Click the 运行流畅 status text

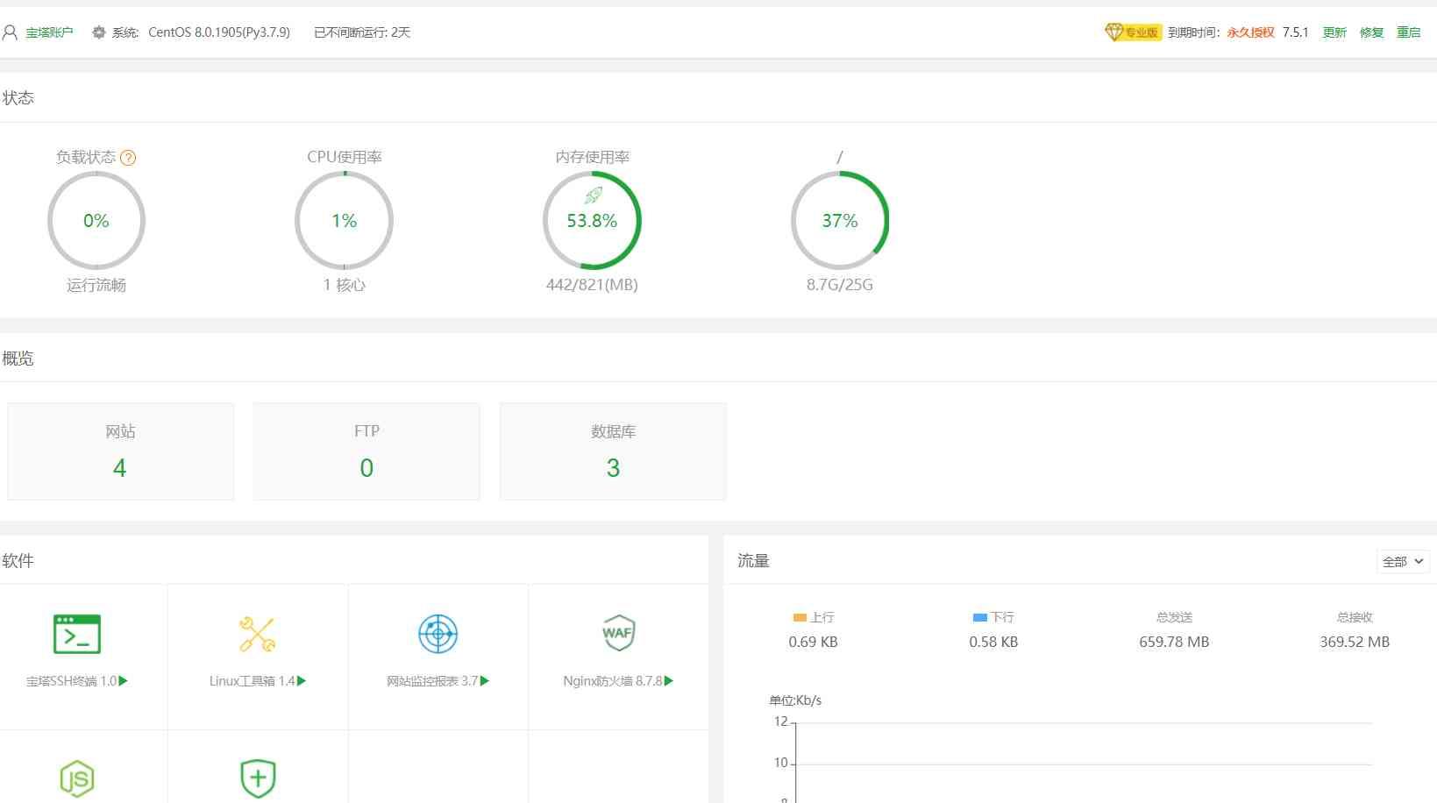96,285
